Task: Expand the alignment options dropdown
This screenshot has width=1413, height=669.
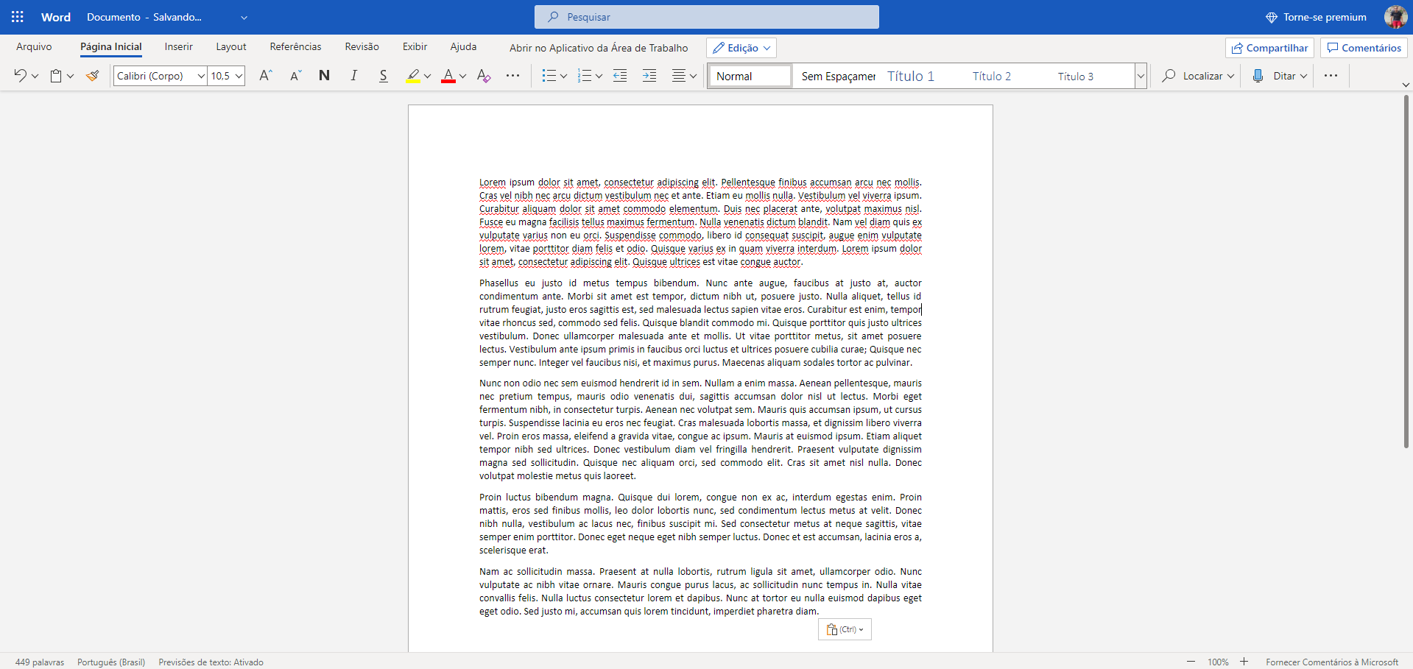Action: pyautogui.click(x=693, y=76)
